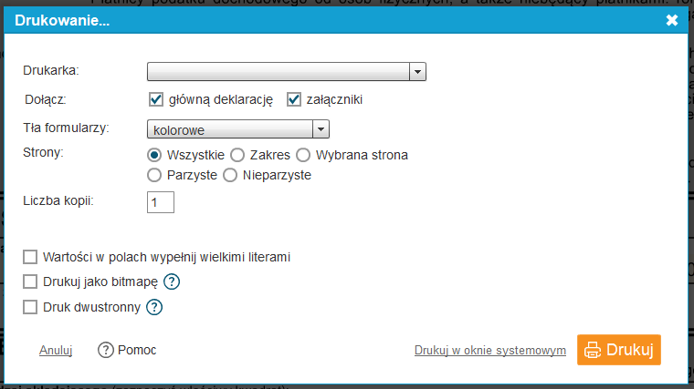This screenshot has height=389, width=694.
Task: Enable Wartości w polach wypełnij wielkimi literami
Action: tap(31, 257)
